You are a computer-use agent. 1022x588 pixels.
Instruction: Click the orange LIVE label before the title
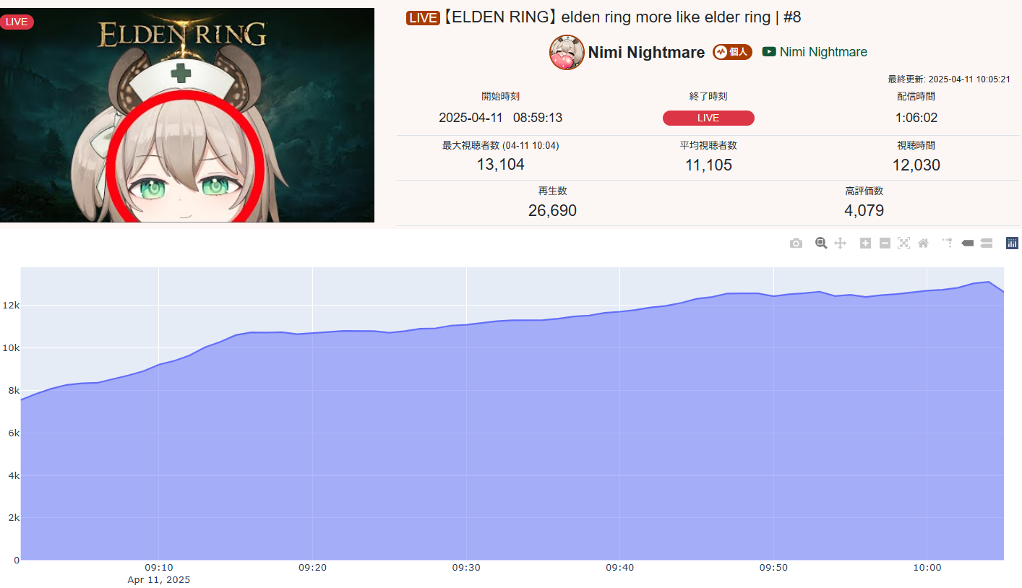[423, 18]
